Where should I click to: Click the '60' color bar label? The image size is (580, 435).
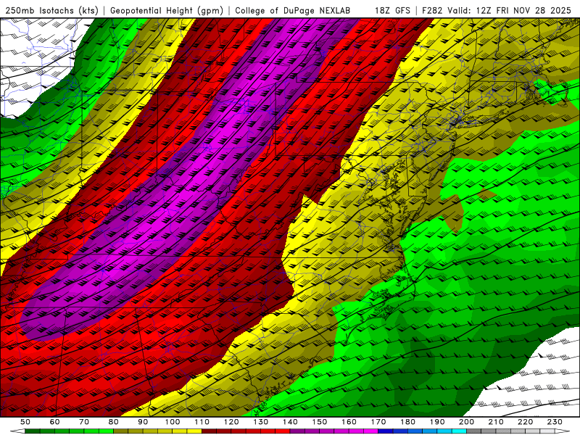click(55, 422)
